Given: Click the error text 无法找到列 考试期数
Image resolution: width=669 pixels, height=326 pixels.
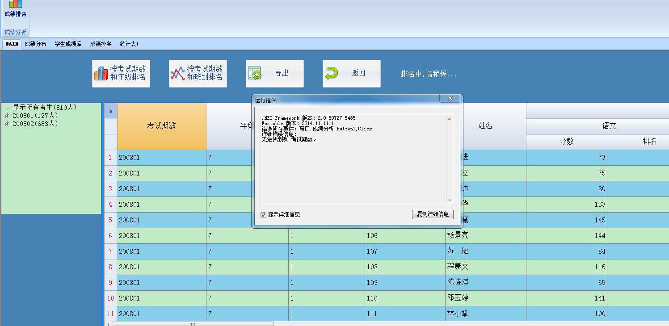Looking at the screenshot, I should pyautogui.click(x=289, y=139).
